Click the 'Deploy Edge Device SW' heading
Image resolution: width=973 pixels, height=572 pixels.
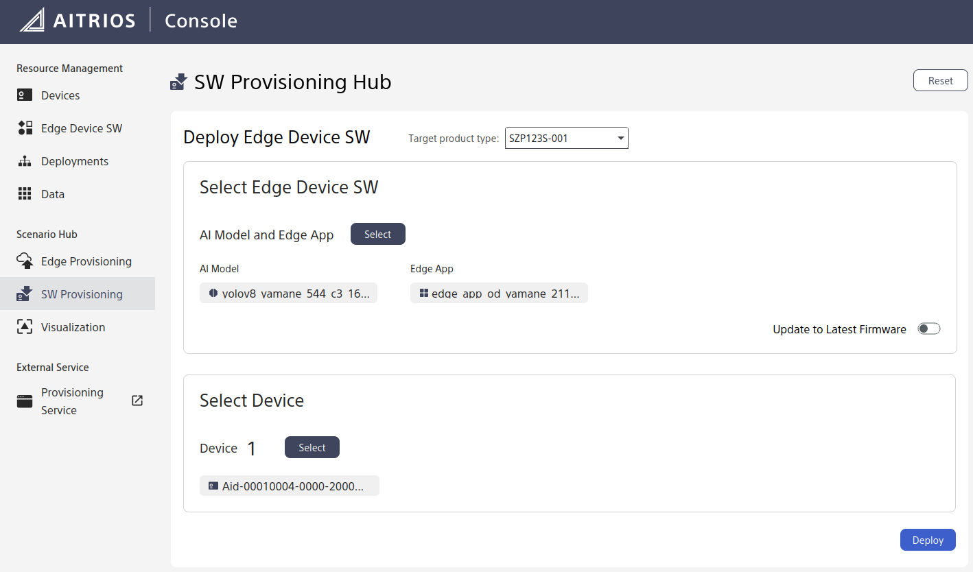coord(277,137)
